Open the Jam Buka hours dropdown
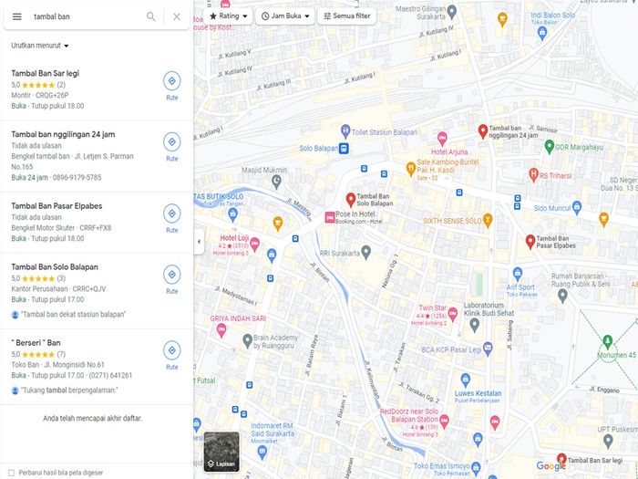Screen dimensions: 638x479 [285, 16]
